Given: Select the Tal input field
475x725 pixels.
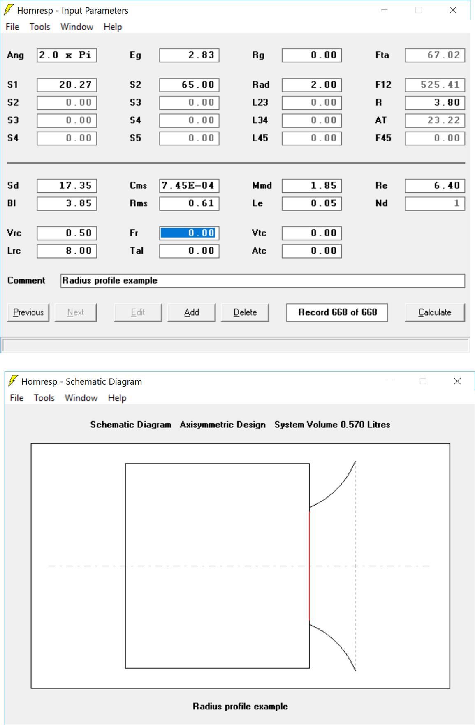Looking at the screenshot, I should (189, 251).
